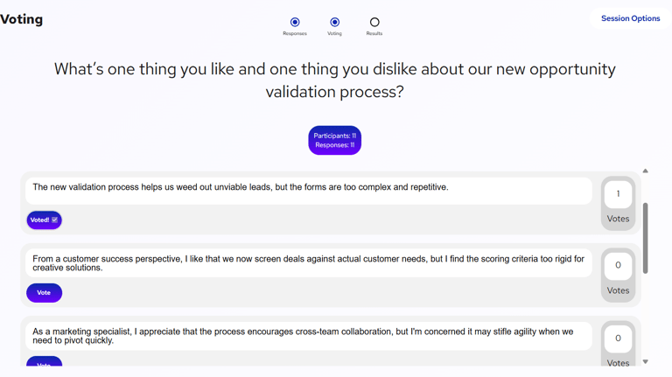Select the Results step indicator
Image resolution: width=672 pixels, height=377 pixels.
coord(374,22)
